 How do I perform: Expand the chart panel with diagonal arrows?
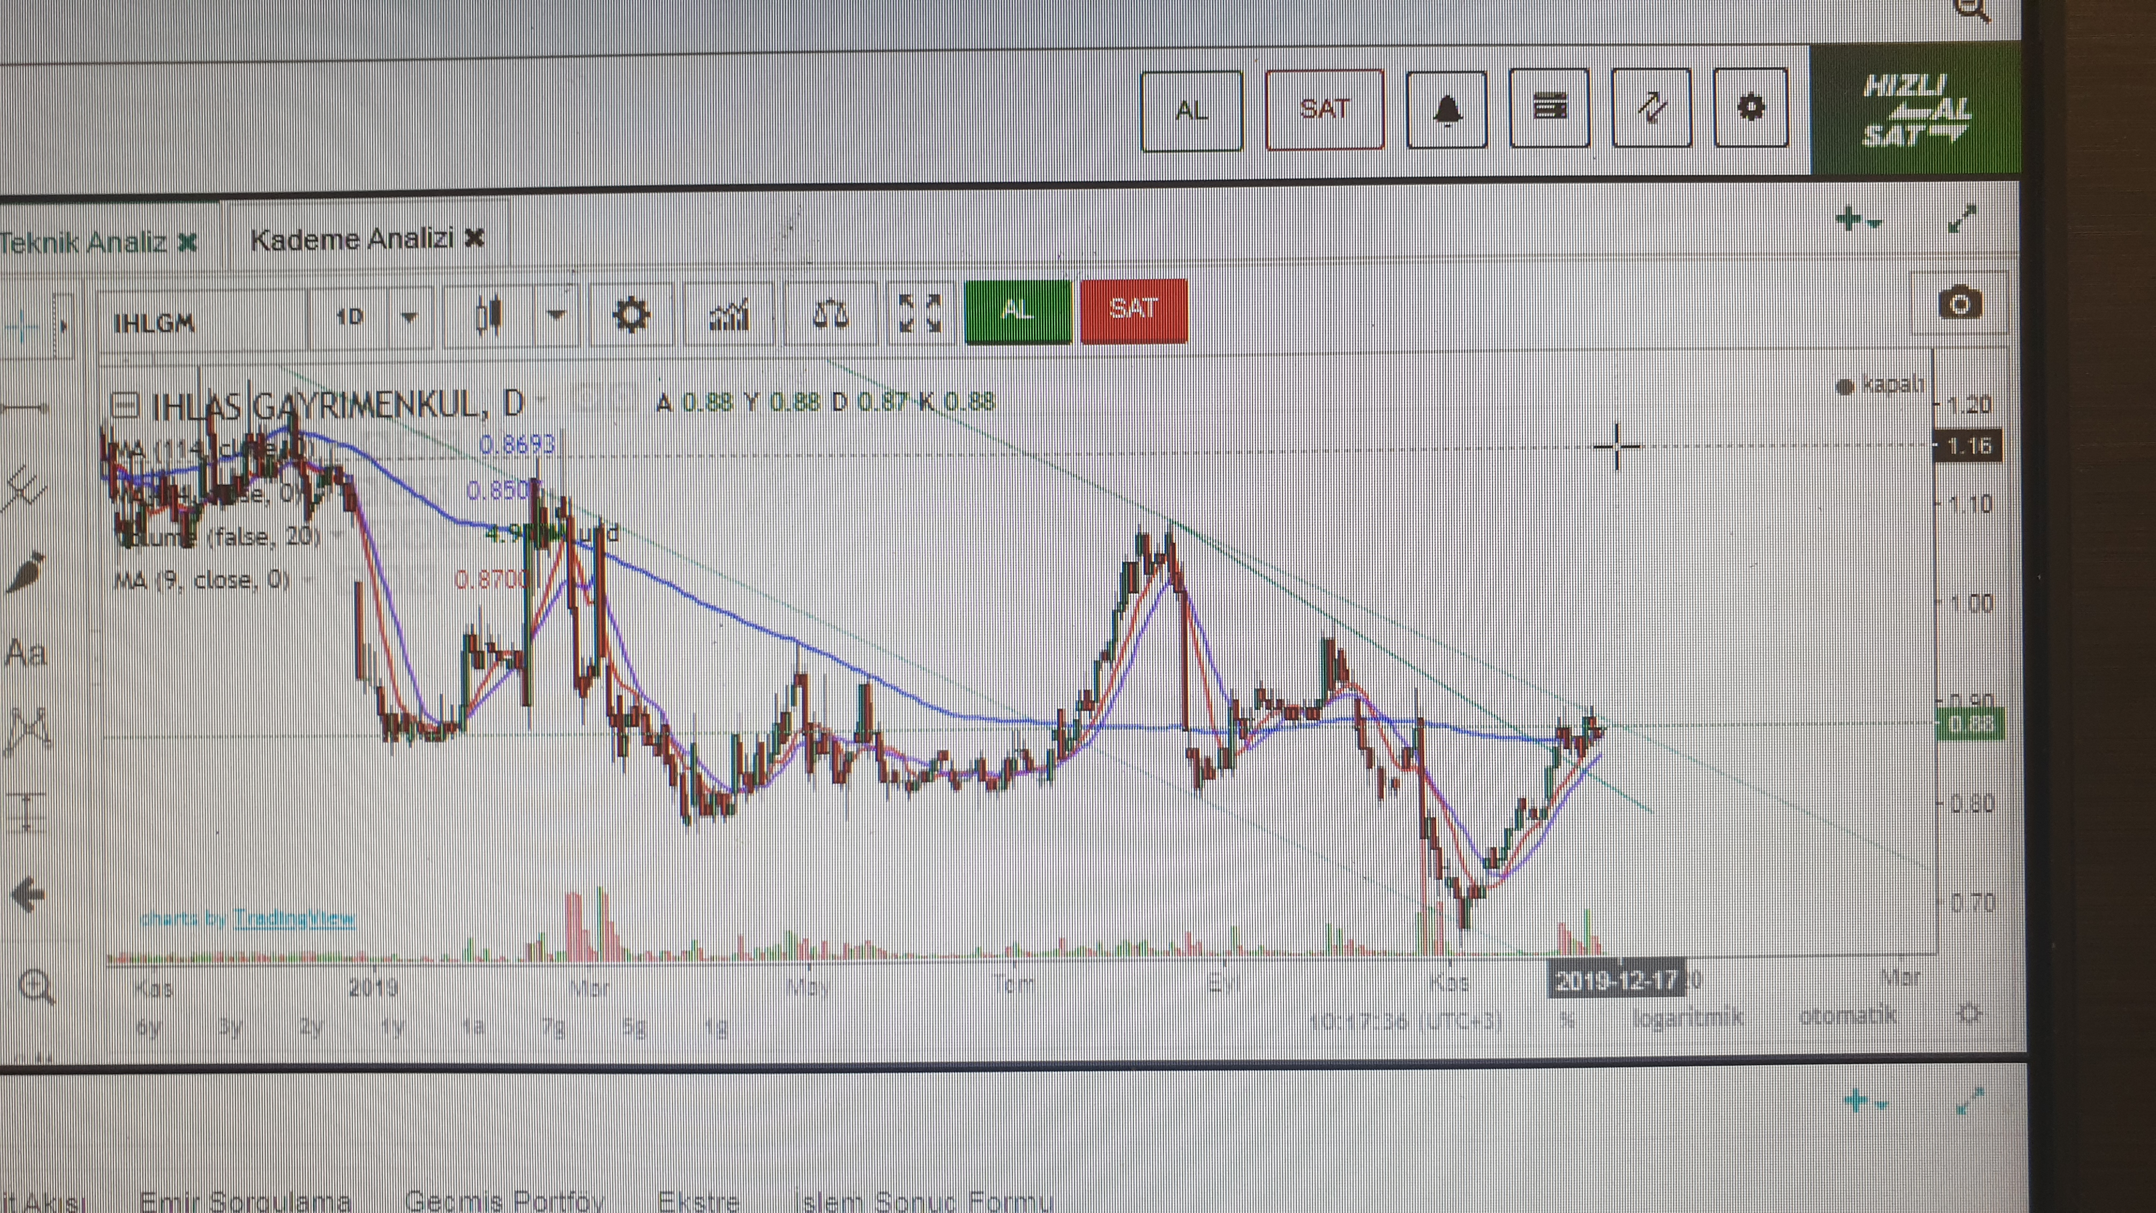pyautogui.click(x=1962, y=219)
